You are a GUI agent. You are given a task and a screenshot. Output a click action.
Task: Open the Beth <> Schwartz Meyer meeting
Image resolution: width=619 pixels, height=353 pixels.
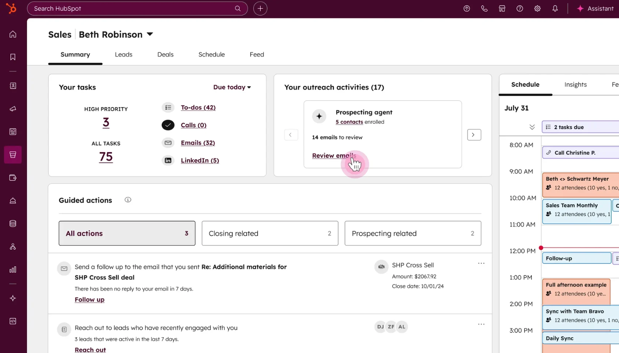(x=581, y=185)
